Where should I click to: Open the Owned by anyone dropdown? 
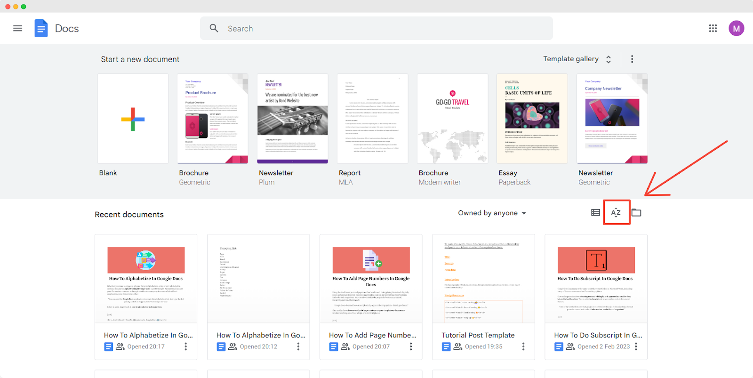point(492,213)
